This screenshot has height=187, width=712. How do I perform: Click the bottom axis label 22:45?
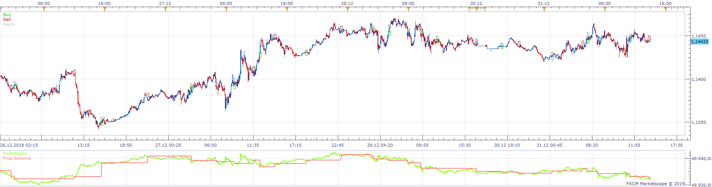[x=337, y=145]
